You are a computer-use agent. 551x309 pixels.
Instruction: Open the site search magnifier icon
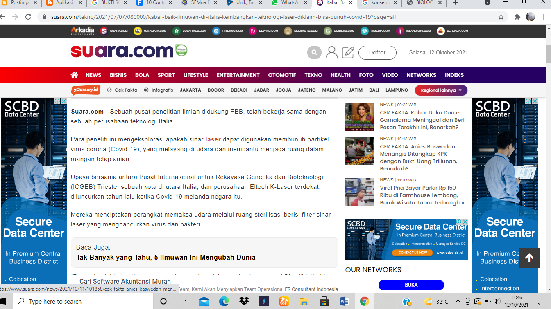pyautogui.click(x=314, y=52)
